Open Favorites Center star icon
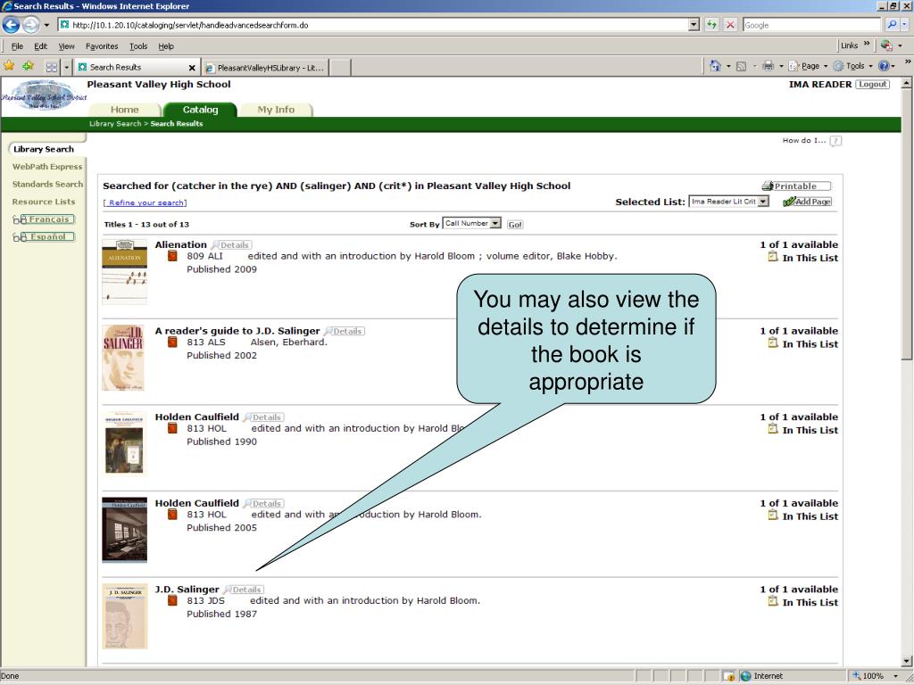Viewport: 914px width, 685px height. click(9, 66)
